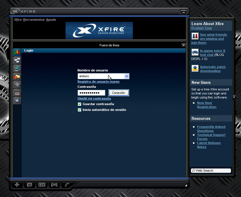The height and width of the screenshot is (197, 241).
Task: Click the magnifier icon in Web Search
Action: tap(193, 170)
